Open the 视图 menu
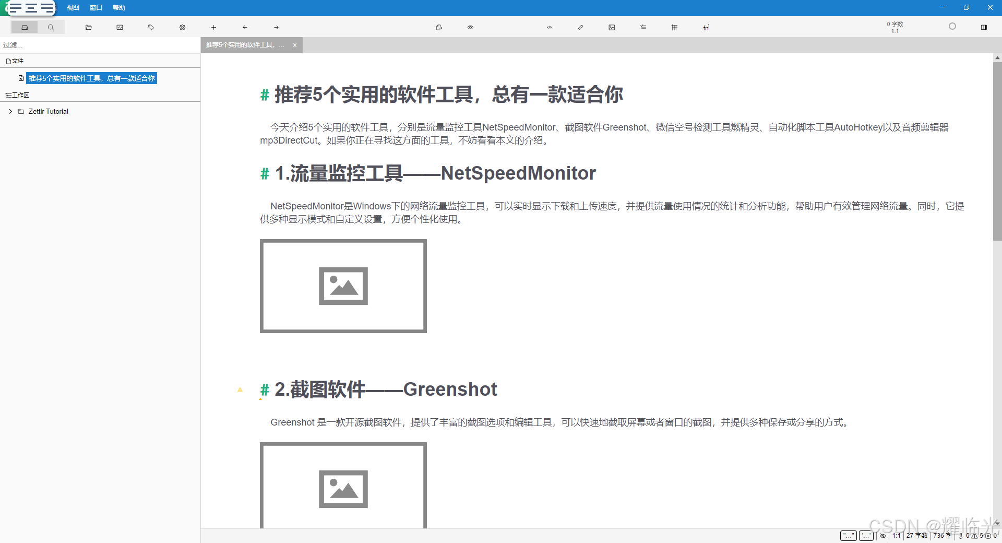The width and height of the screenshot is (1002, 543). tap(73, 8)
